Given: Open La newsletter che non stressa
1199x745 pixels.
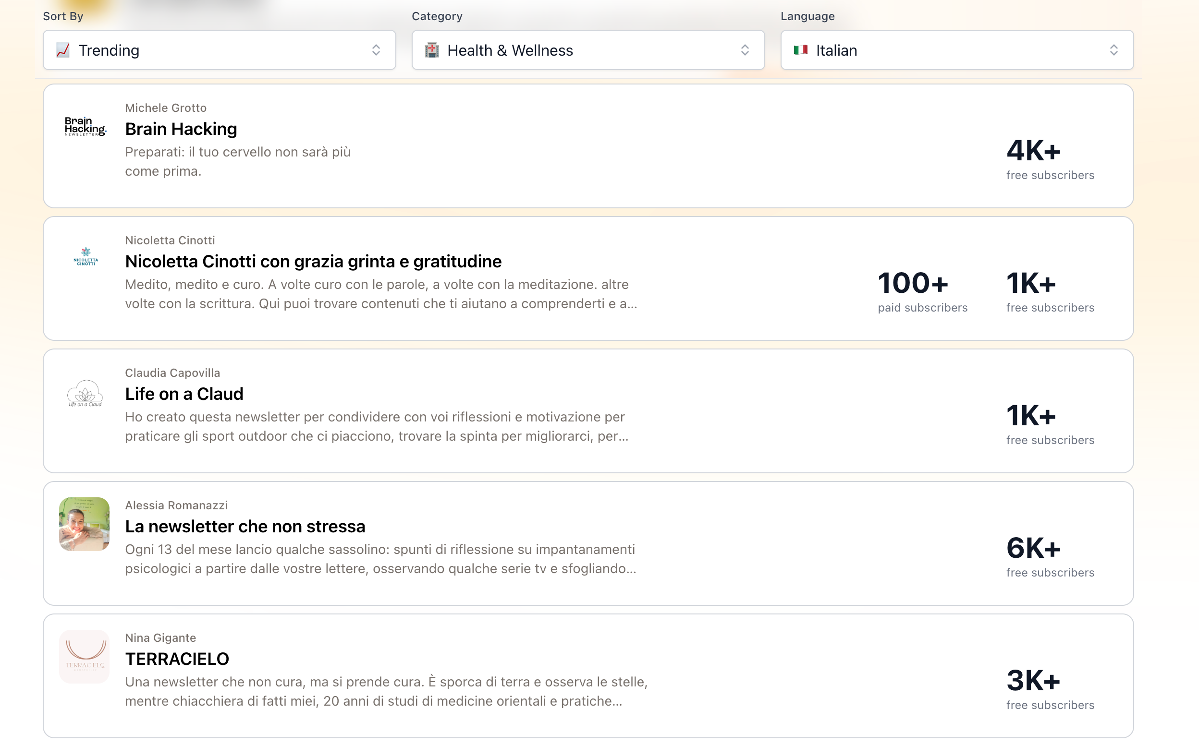Looking at the screenshot, I should (245, 527).
